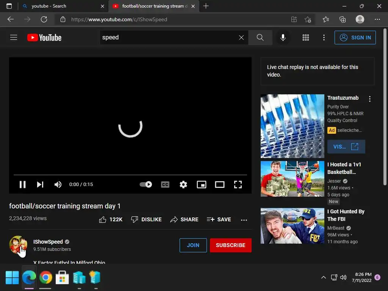This screenshot has height=291, width=388.
Task: Select the football/soccer training stream tab
Action: tap(153, 6)
